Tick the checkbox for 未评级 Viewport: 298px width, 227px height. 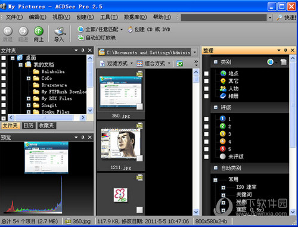click(206, 157)
